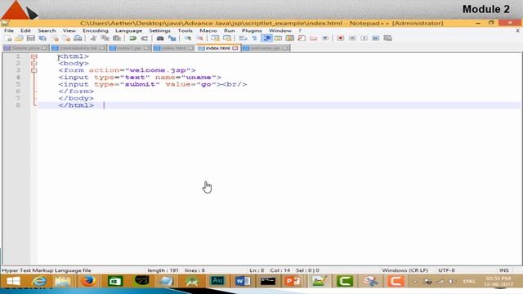Click the Save All toolbar icon
The image size is (523, 294).
point(42,38)
